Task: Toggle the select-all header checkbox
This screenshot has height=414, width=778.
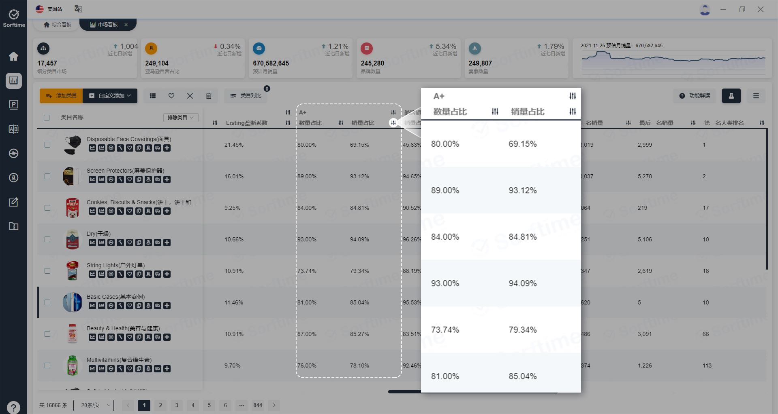Action: (47, 118)
